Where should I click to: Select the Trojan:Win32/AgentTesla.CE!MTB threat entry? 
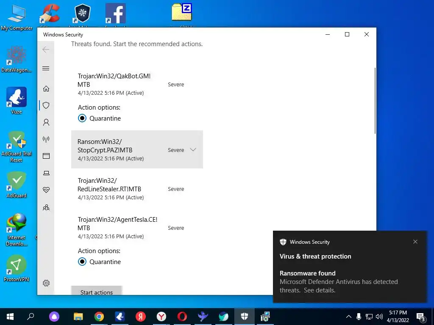[137, 228]
